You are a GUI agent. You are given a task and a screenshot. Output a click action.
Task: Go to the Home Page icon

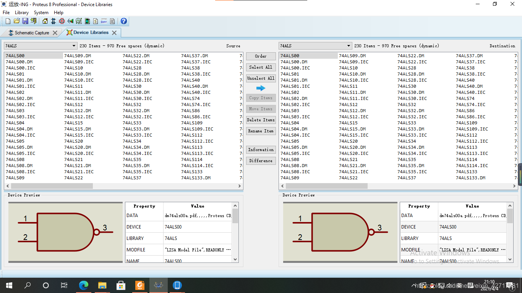[x=45, y=21]
